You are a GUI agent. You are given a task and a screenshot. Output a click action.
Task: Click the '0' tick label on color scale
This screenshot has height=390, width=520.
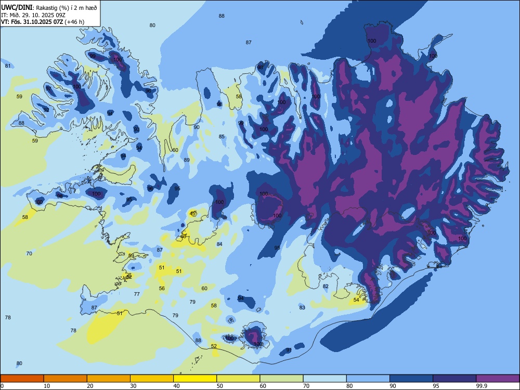pyautogui.click(x=2, y=386)
